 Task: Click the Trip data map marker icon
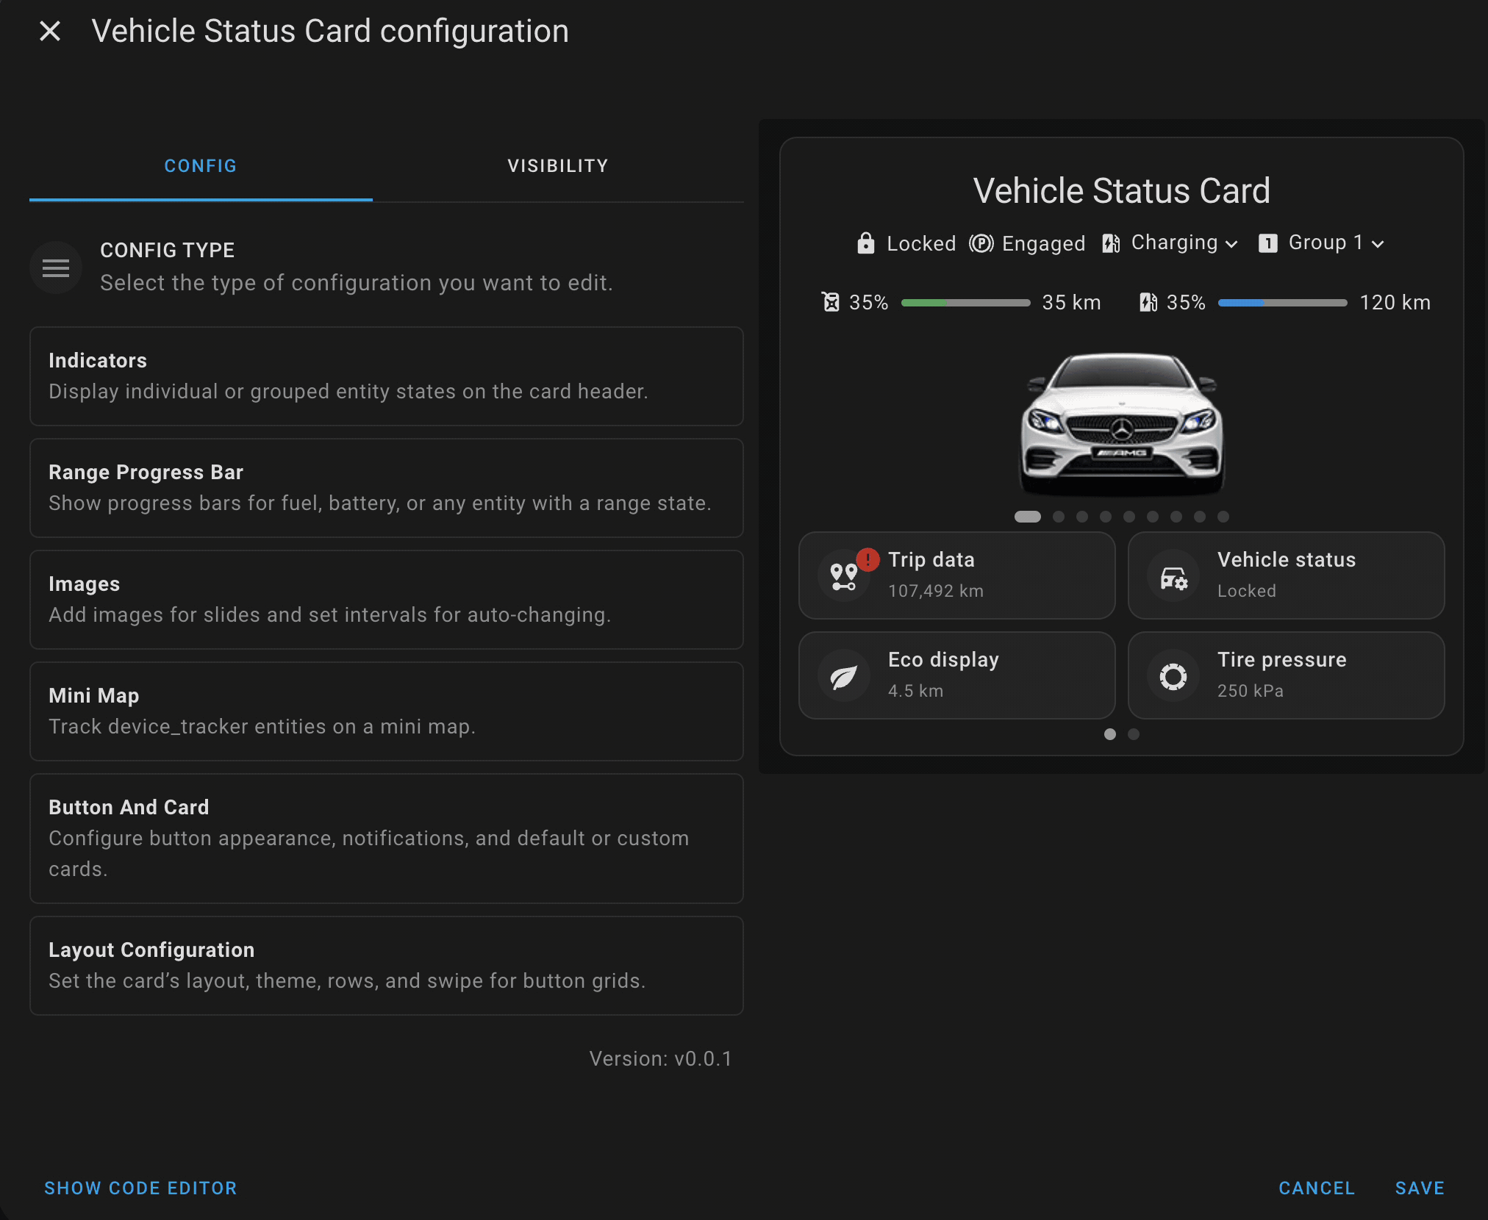coord(843,576)
